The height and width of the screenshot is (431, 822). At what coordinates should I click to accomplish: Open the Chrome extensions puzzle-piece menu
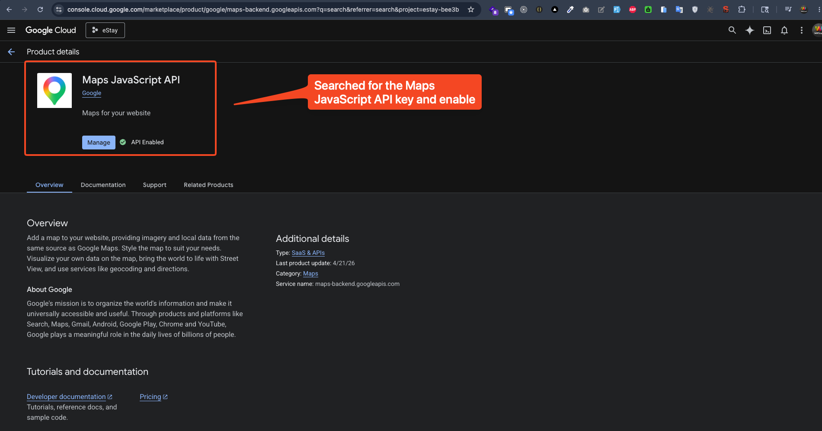742,10
